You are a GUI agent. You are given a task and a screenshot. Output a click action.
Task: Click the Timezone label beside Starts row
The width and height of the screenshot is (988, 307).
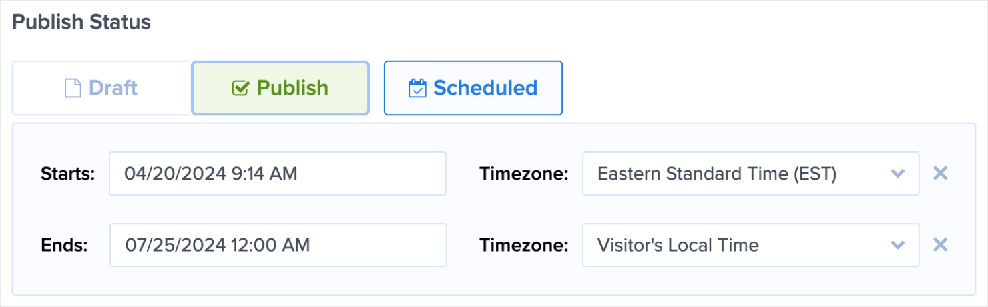pos(524,174)
